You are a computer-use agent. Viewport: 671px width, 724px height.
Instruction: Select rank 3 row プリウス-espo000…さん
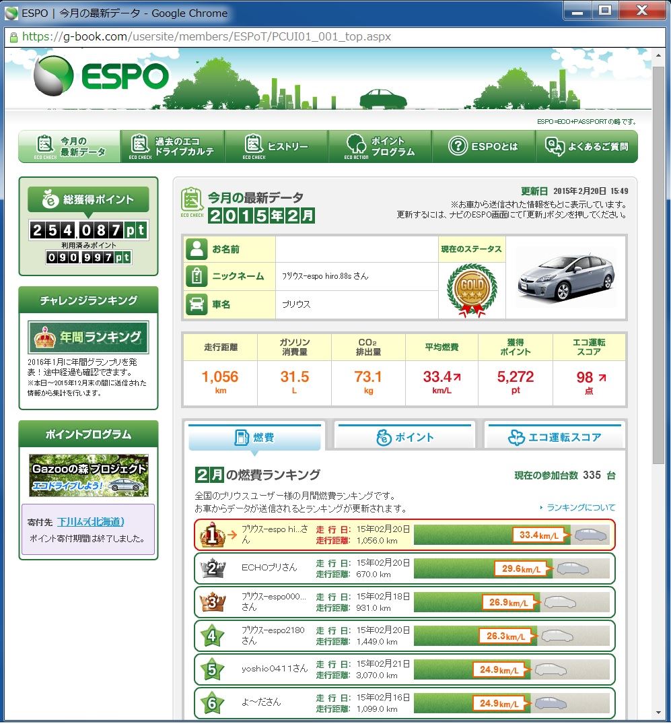point(404,602)
